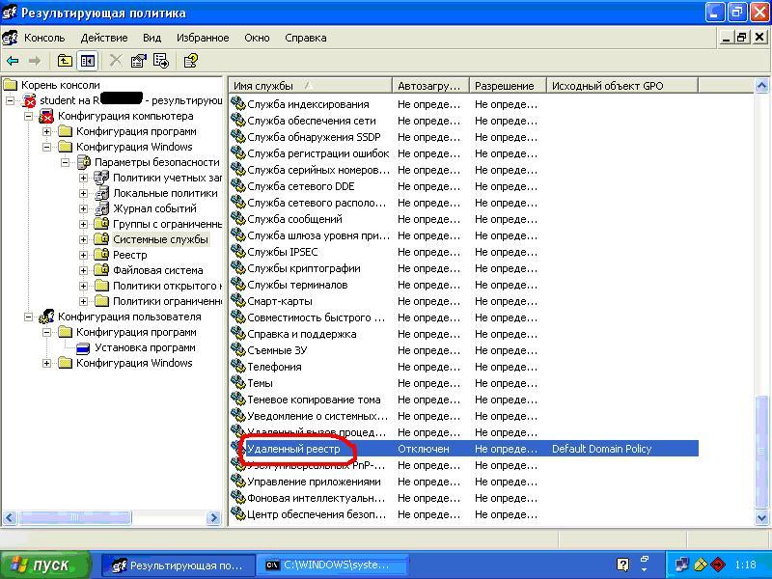This screenshot has width=772, height=579.
Task: Click the service icon beside Служба индексирования
Action: [x=238, y=104]
